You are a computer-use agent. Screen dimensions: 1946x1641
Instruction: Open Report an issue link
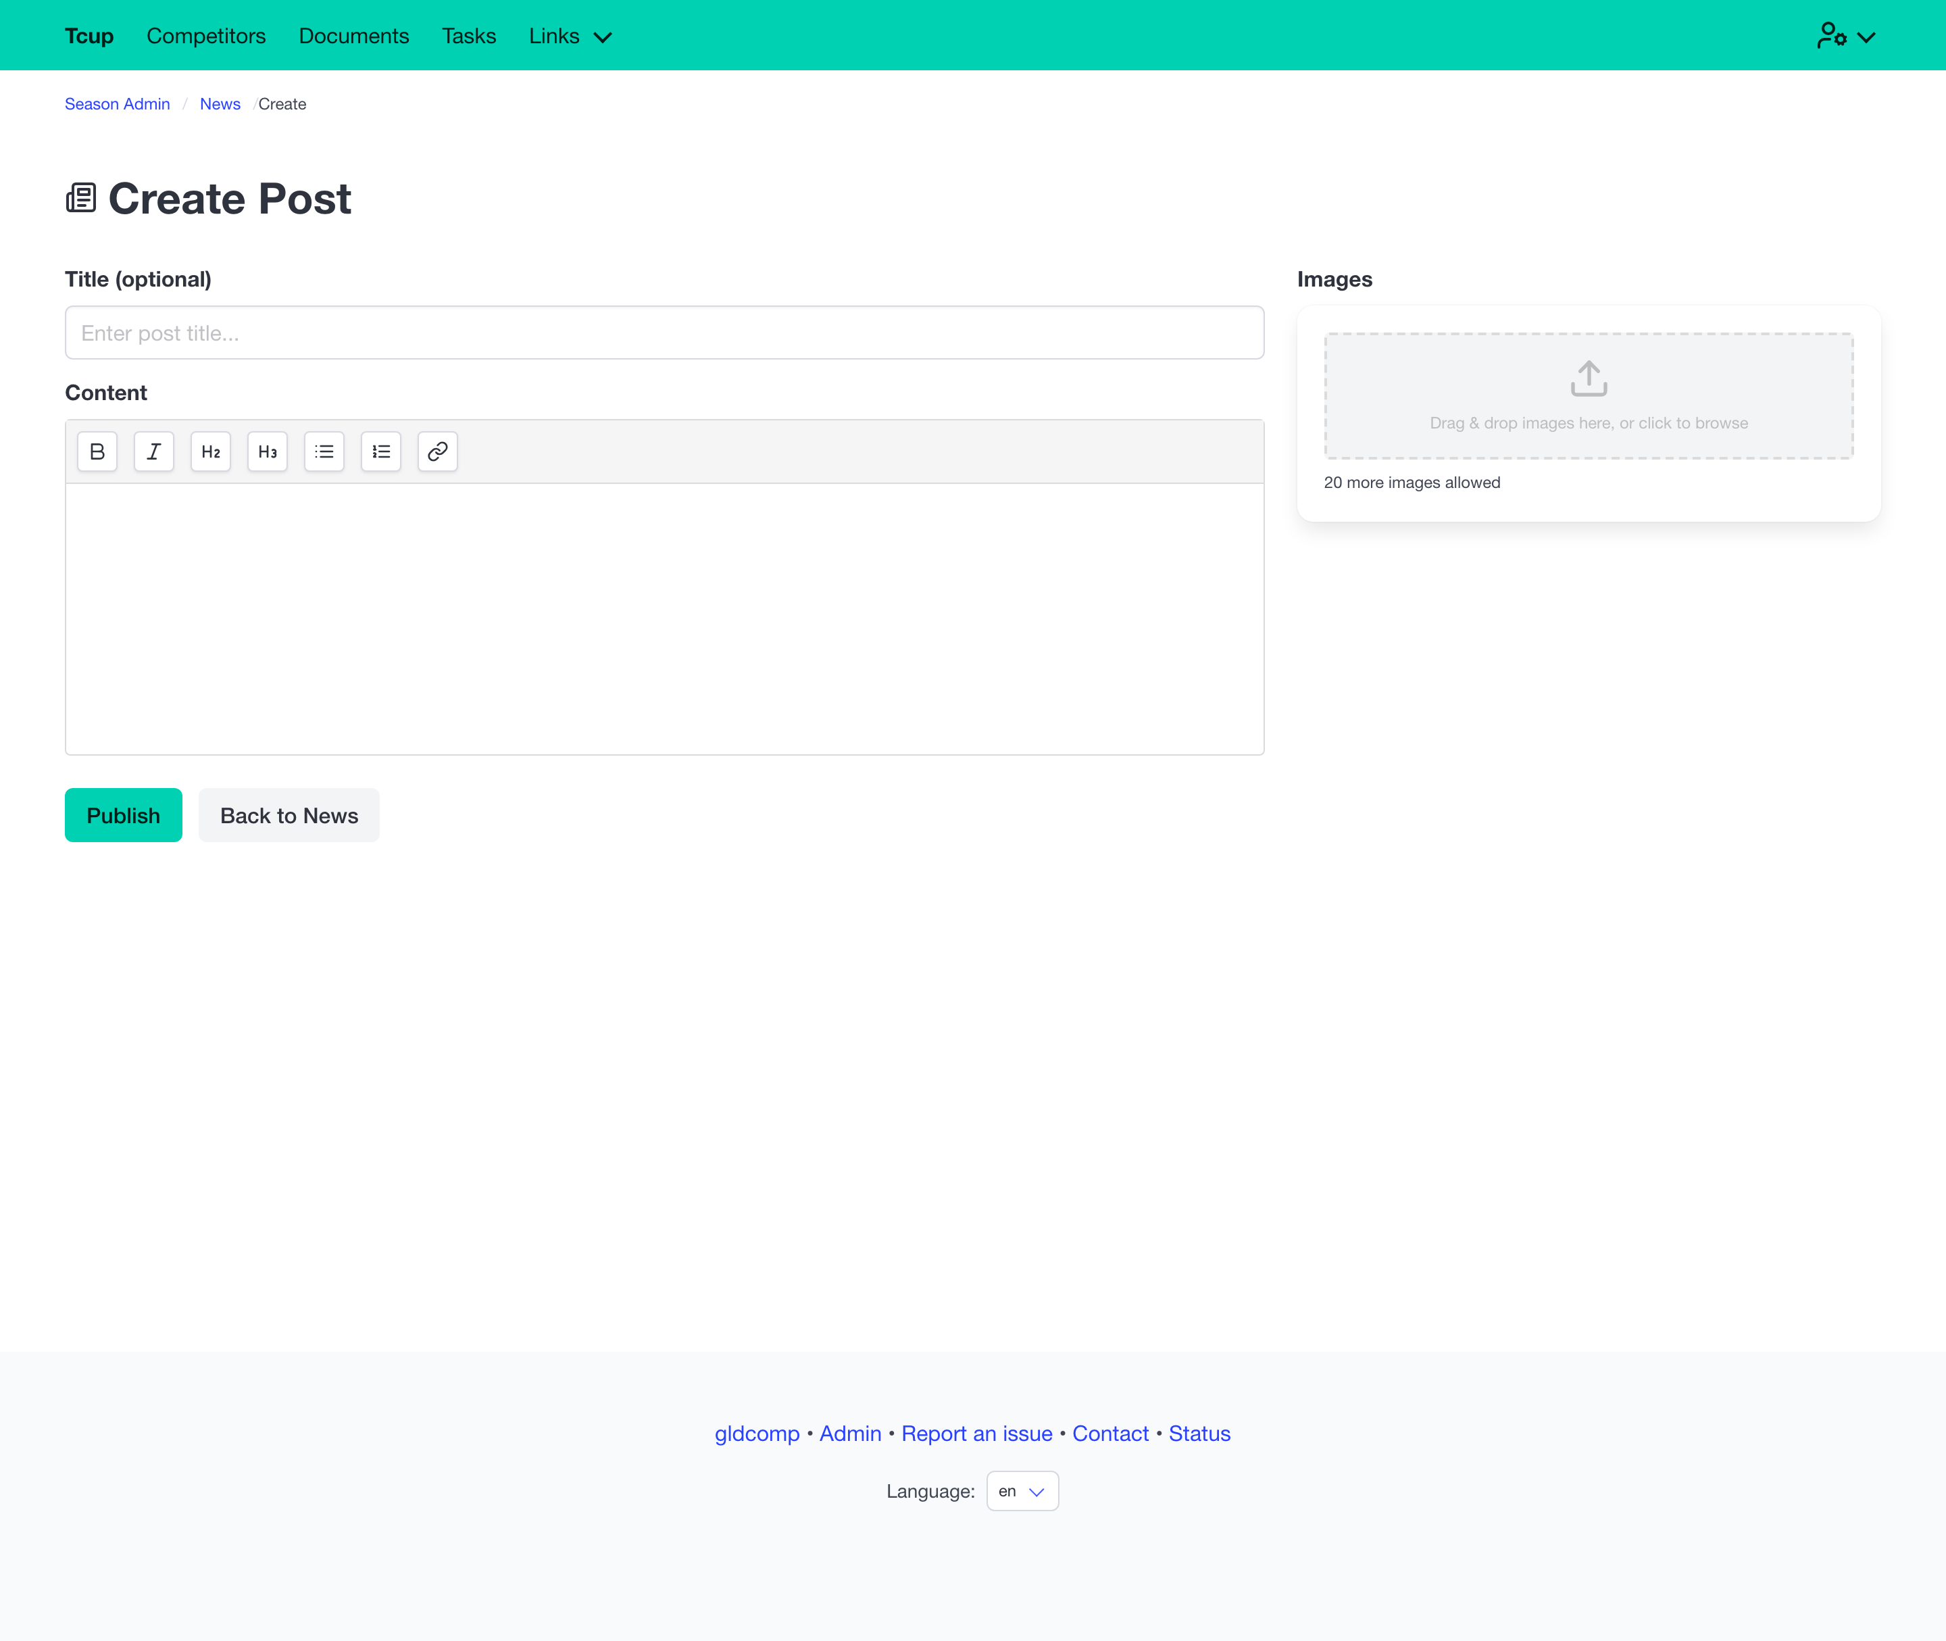tap(977, 1434)
